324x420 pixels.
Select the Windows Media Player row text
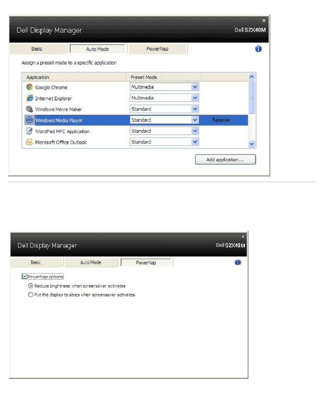59,120
